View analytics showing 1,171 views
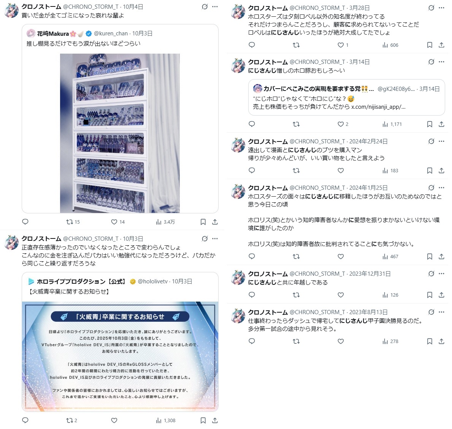 pos(392,124)
